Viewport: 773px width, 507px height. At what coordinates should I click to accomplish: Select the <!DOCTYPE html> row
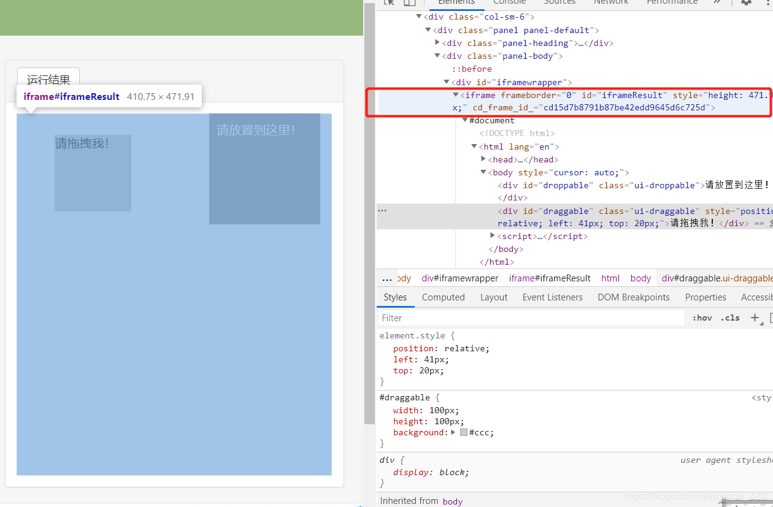tap(517, 133)
